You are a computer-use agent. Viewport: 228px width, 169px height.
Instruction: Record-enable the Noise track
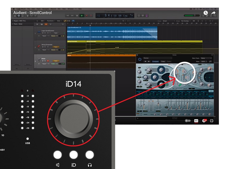coord(48,61)
